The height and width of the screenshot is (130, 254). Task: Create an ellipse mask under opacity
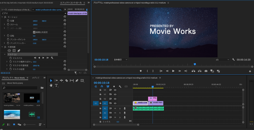(9, 51)
